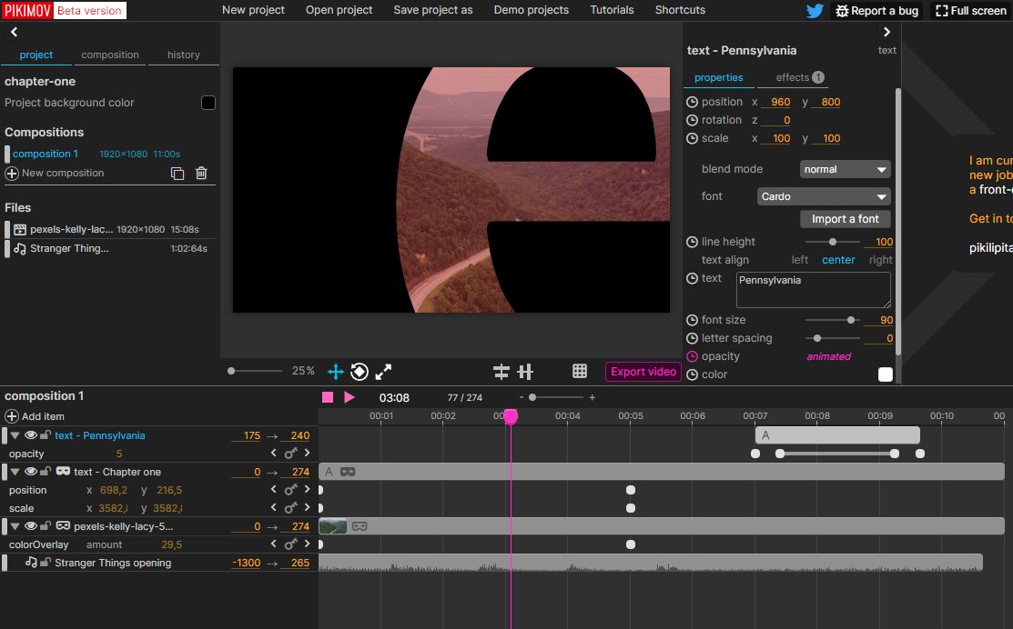Zoom in timeline with plus sign
This screenshot has height=629, width=1013.
592,397
